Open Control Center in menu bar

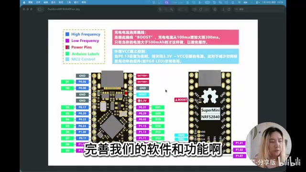[258, 2]
